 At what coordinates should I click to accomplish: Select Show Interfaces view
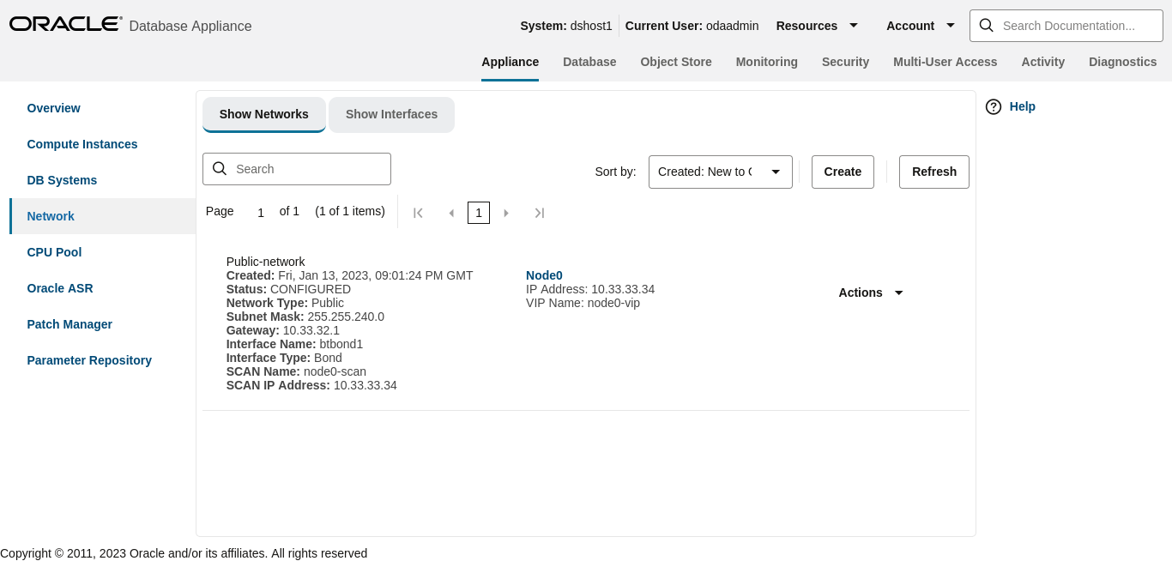point(391,114)
